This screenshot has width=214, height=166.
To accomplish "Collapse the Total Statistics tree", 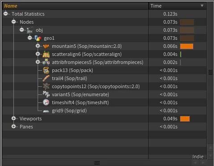I will click(x=6, y=14).
